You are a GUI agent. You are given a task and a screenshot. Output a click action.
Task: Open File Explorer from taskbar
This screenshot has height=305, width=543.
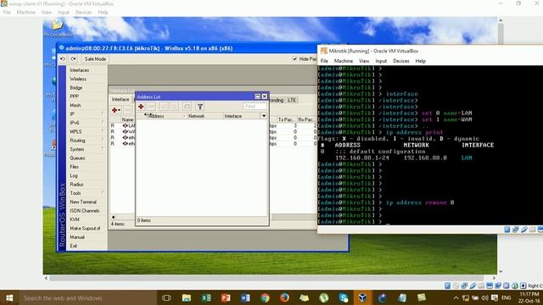[x=187, y=297]
